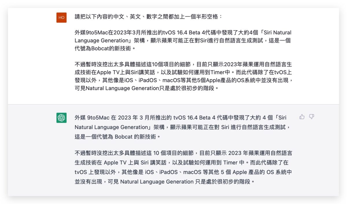Click the orange HO user avatar
This screenshot has width=347, height=204.
(x=61, y=17)
